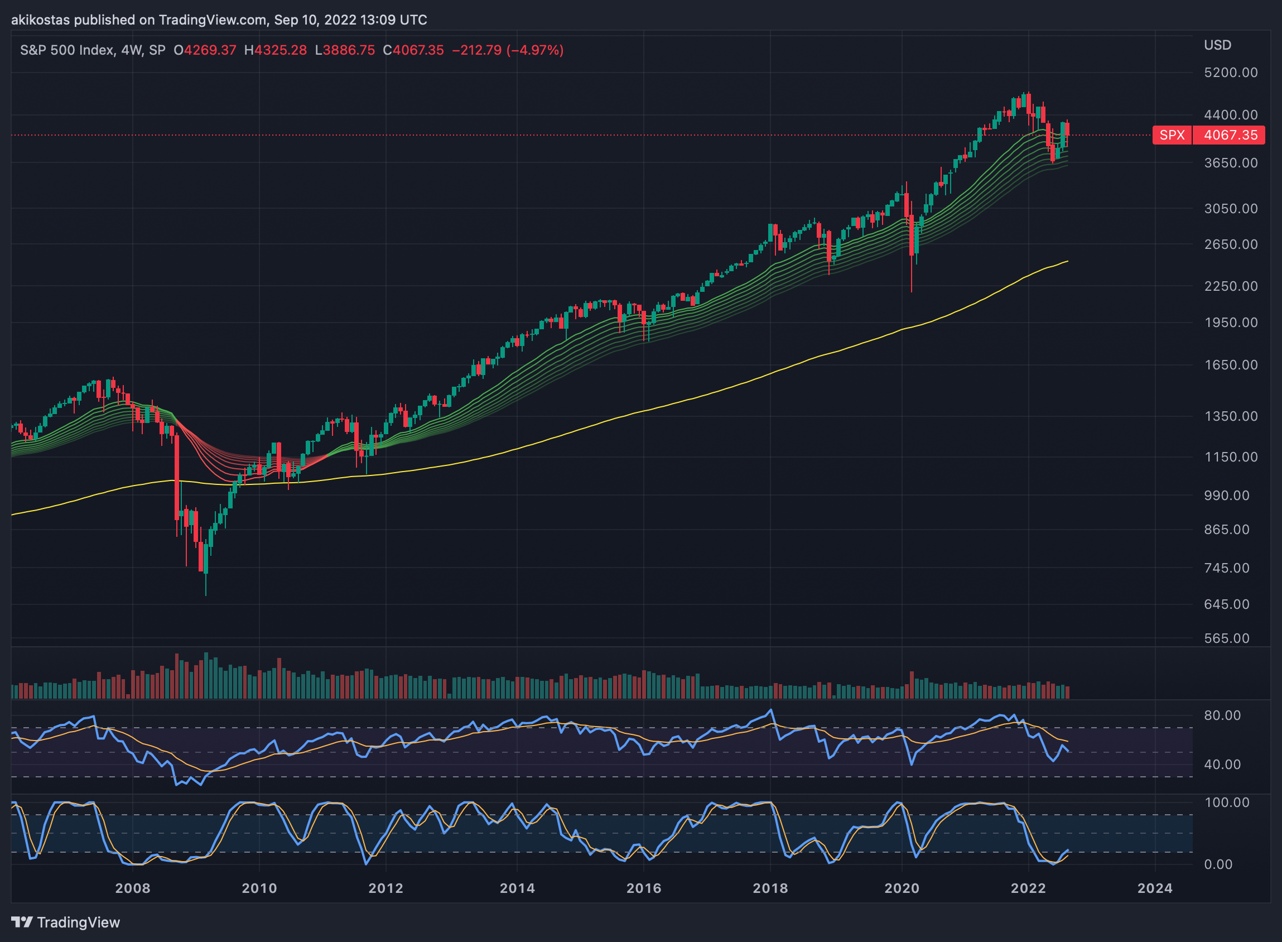Viewport: 1282px width, 942px height.
Task: Click the 565.00 price axis label
Action: [1227, 638]
